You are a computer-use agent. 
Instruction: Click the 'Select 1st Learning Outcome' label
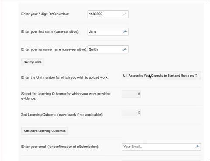[x=66, y=96]
